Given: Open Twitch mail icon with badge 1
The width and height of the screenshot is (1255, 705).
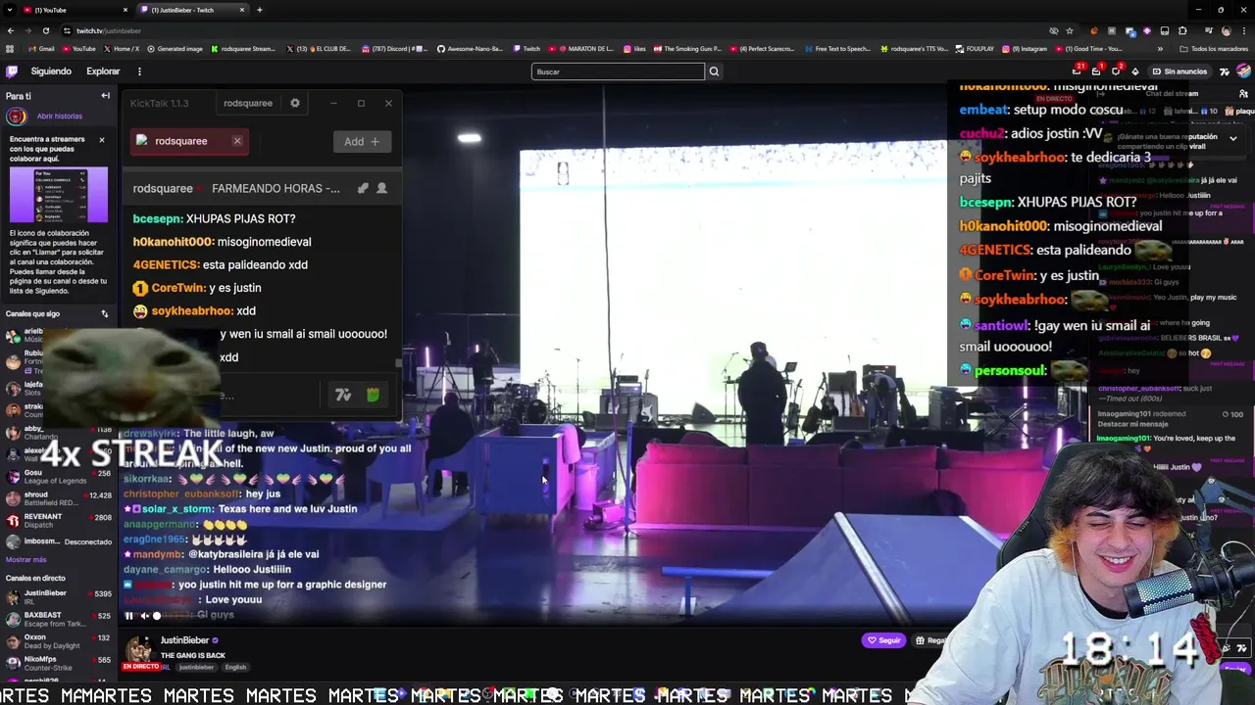Looking at the screenshot, I should 1096,71.
